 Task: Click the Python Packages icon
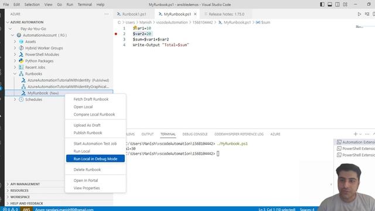pyautogui.click(x=21, y=61)
